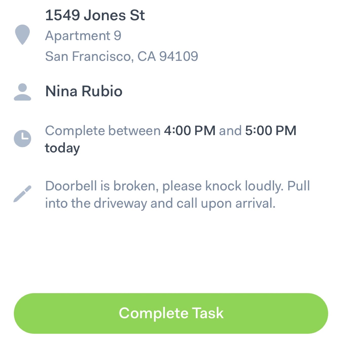Tap 'please knock loudly' in the notes

pyautogui.click(x=222, y=186)
